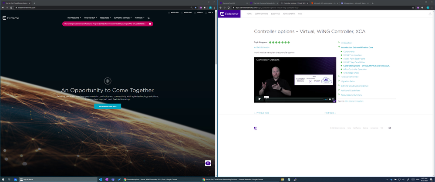Open Knowledge Check topic
This screenshot has height=182, width=435.
point(351,73)
